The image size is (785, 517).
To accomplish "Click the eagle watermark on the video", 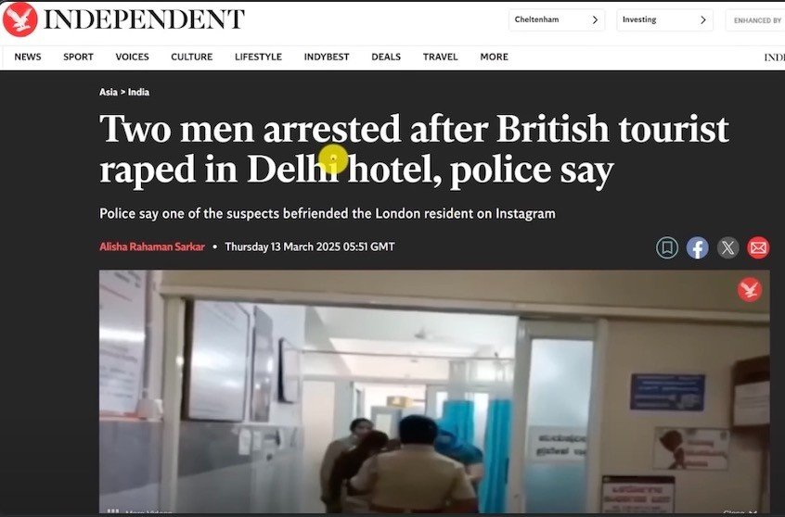I will (x=750, y=289).
